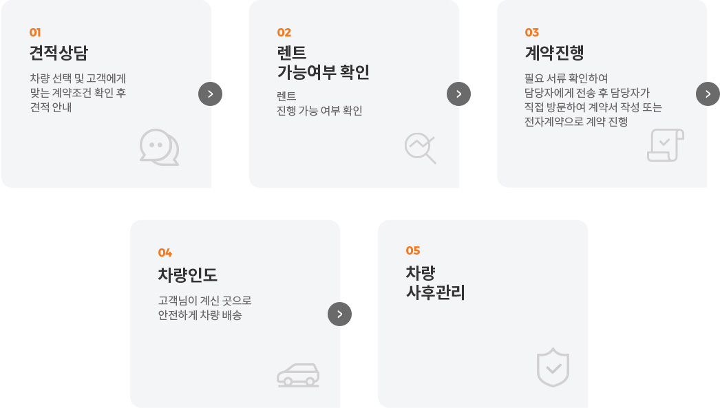720x408 pixels.
Task: Click the arrow after the 계약진행 card
Action: (708, 94)
